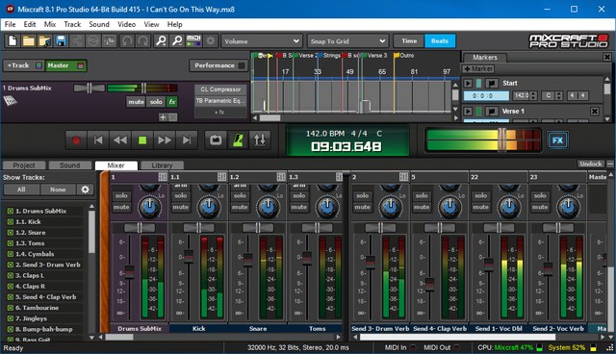
Task: Open the Video menu
Action: pyautogui.click(x=126, y=24)
